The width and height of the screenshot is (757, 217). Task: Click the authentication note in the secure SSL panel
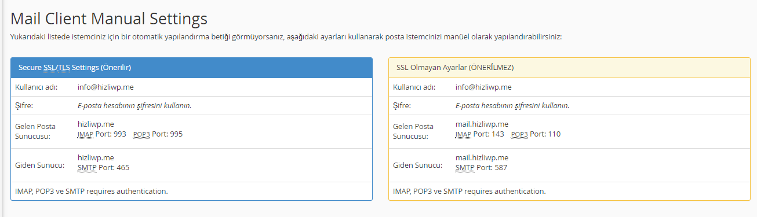pos(92,191)
